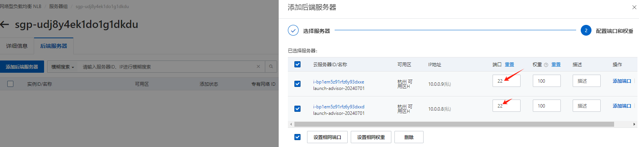Click the 选择服务器 step label
The image size is (639, 147).
tap(317, 31)
